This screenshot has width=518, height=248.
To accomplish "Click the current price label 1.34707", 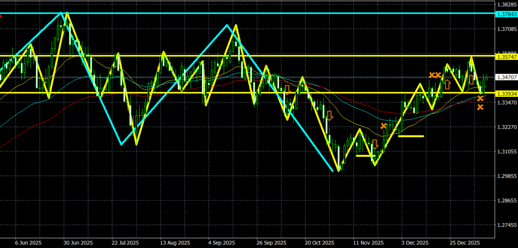I will 506,77.
